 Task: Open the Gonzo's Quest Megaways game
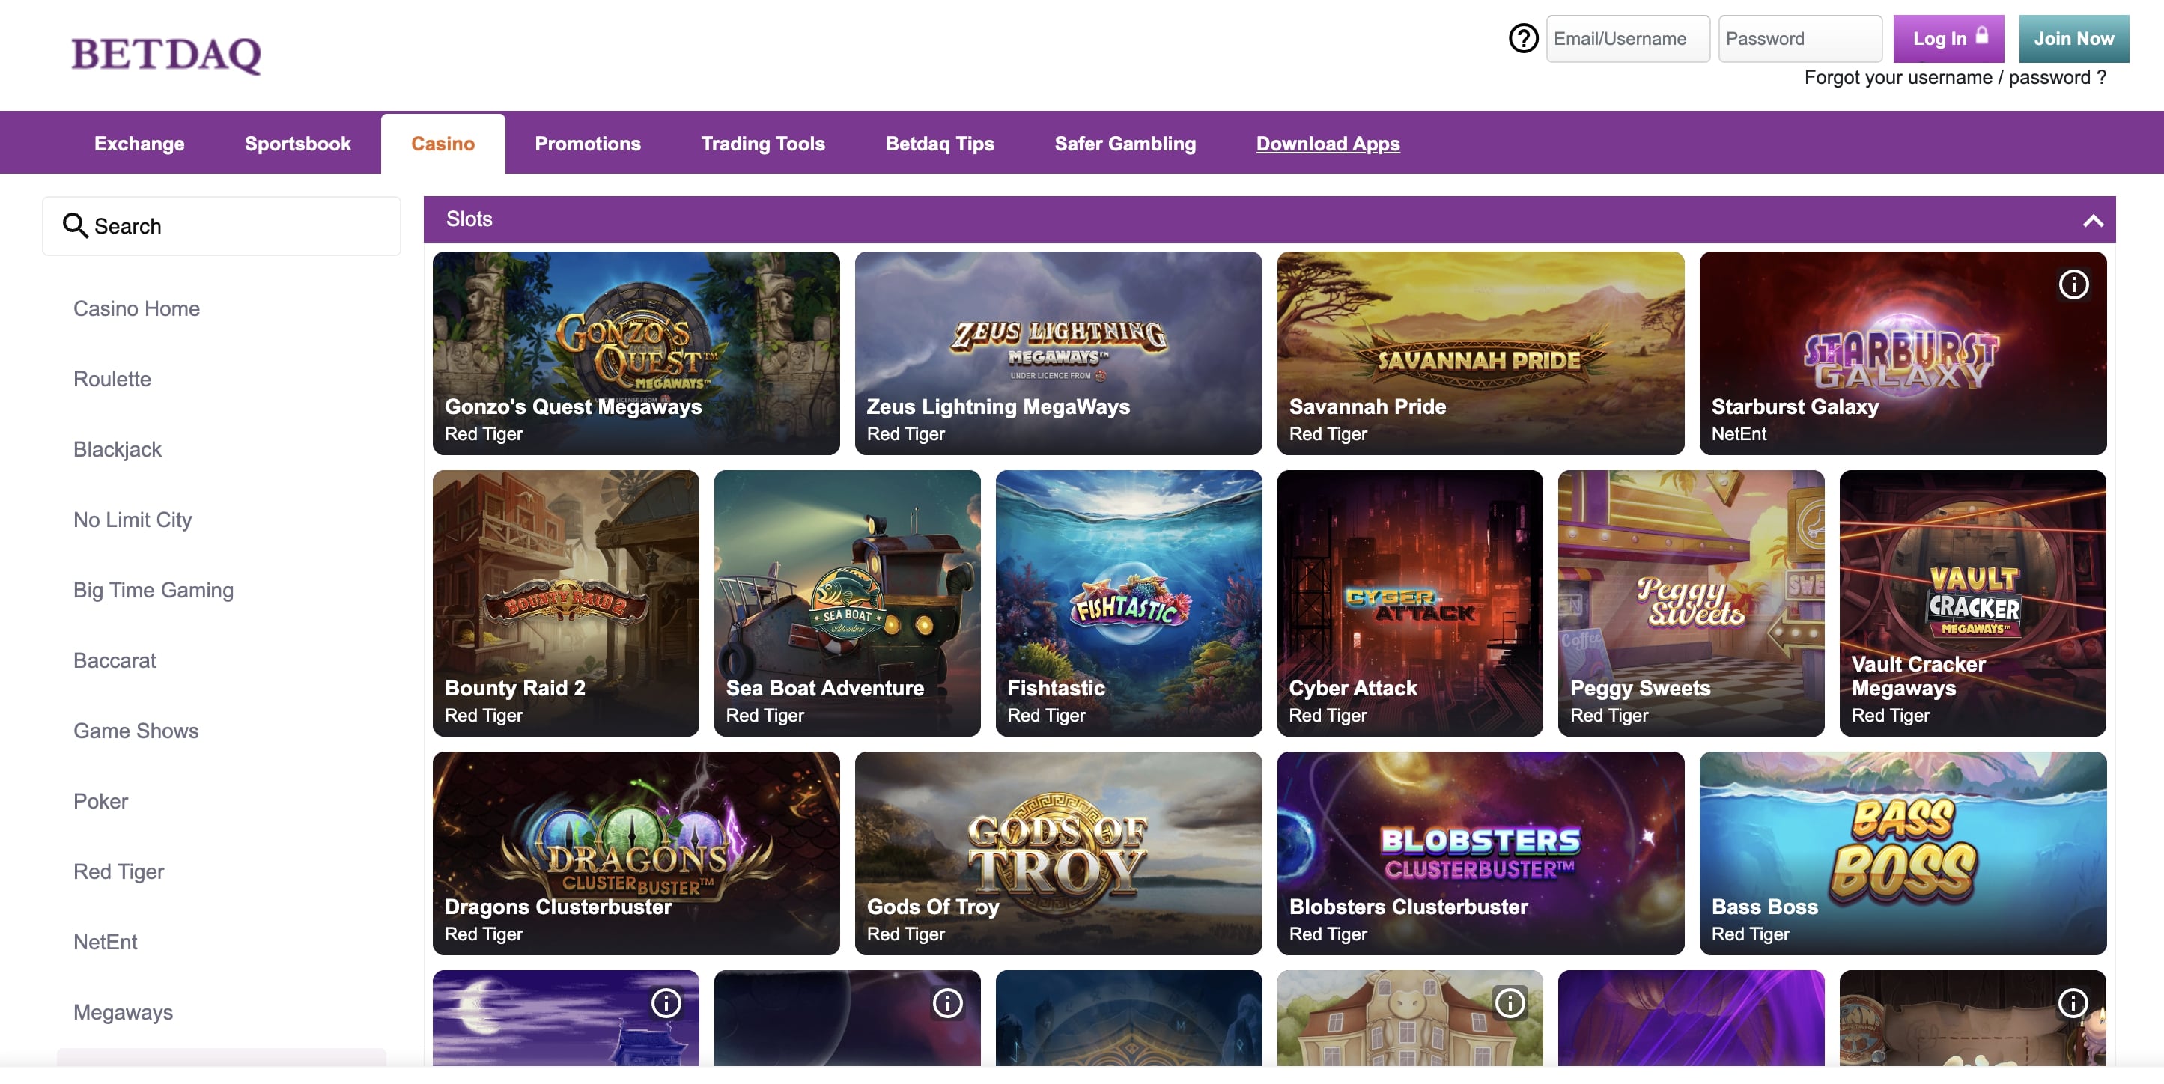(x=636, y=353)
